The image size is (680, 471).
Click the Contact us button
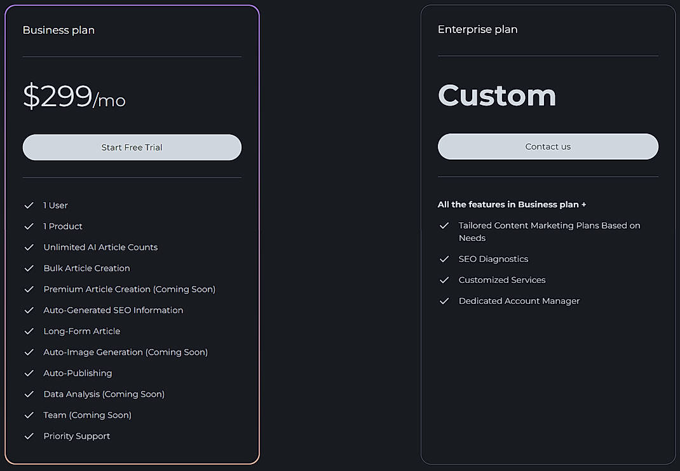(547, 146)
